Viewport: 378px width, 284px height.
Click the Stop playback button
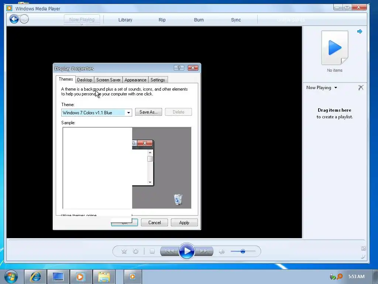(152, 251)
